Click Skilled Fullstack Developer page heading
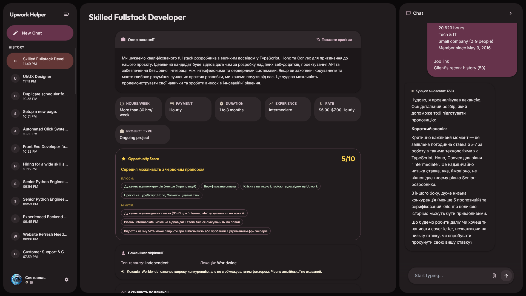Image resolution: width=526 pixels, height=296 pixels. [137, 17]
